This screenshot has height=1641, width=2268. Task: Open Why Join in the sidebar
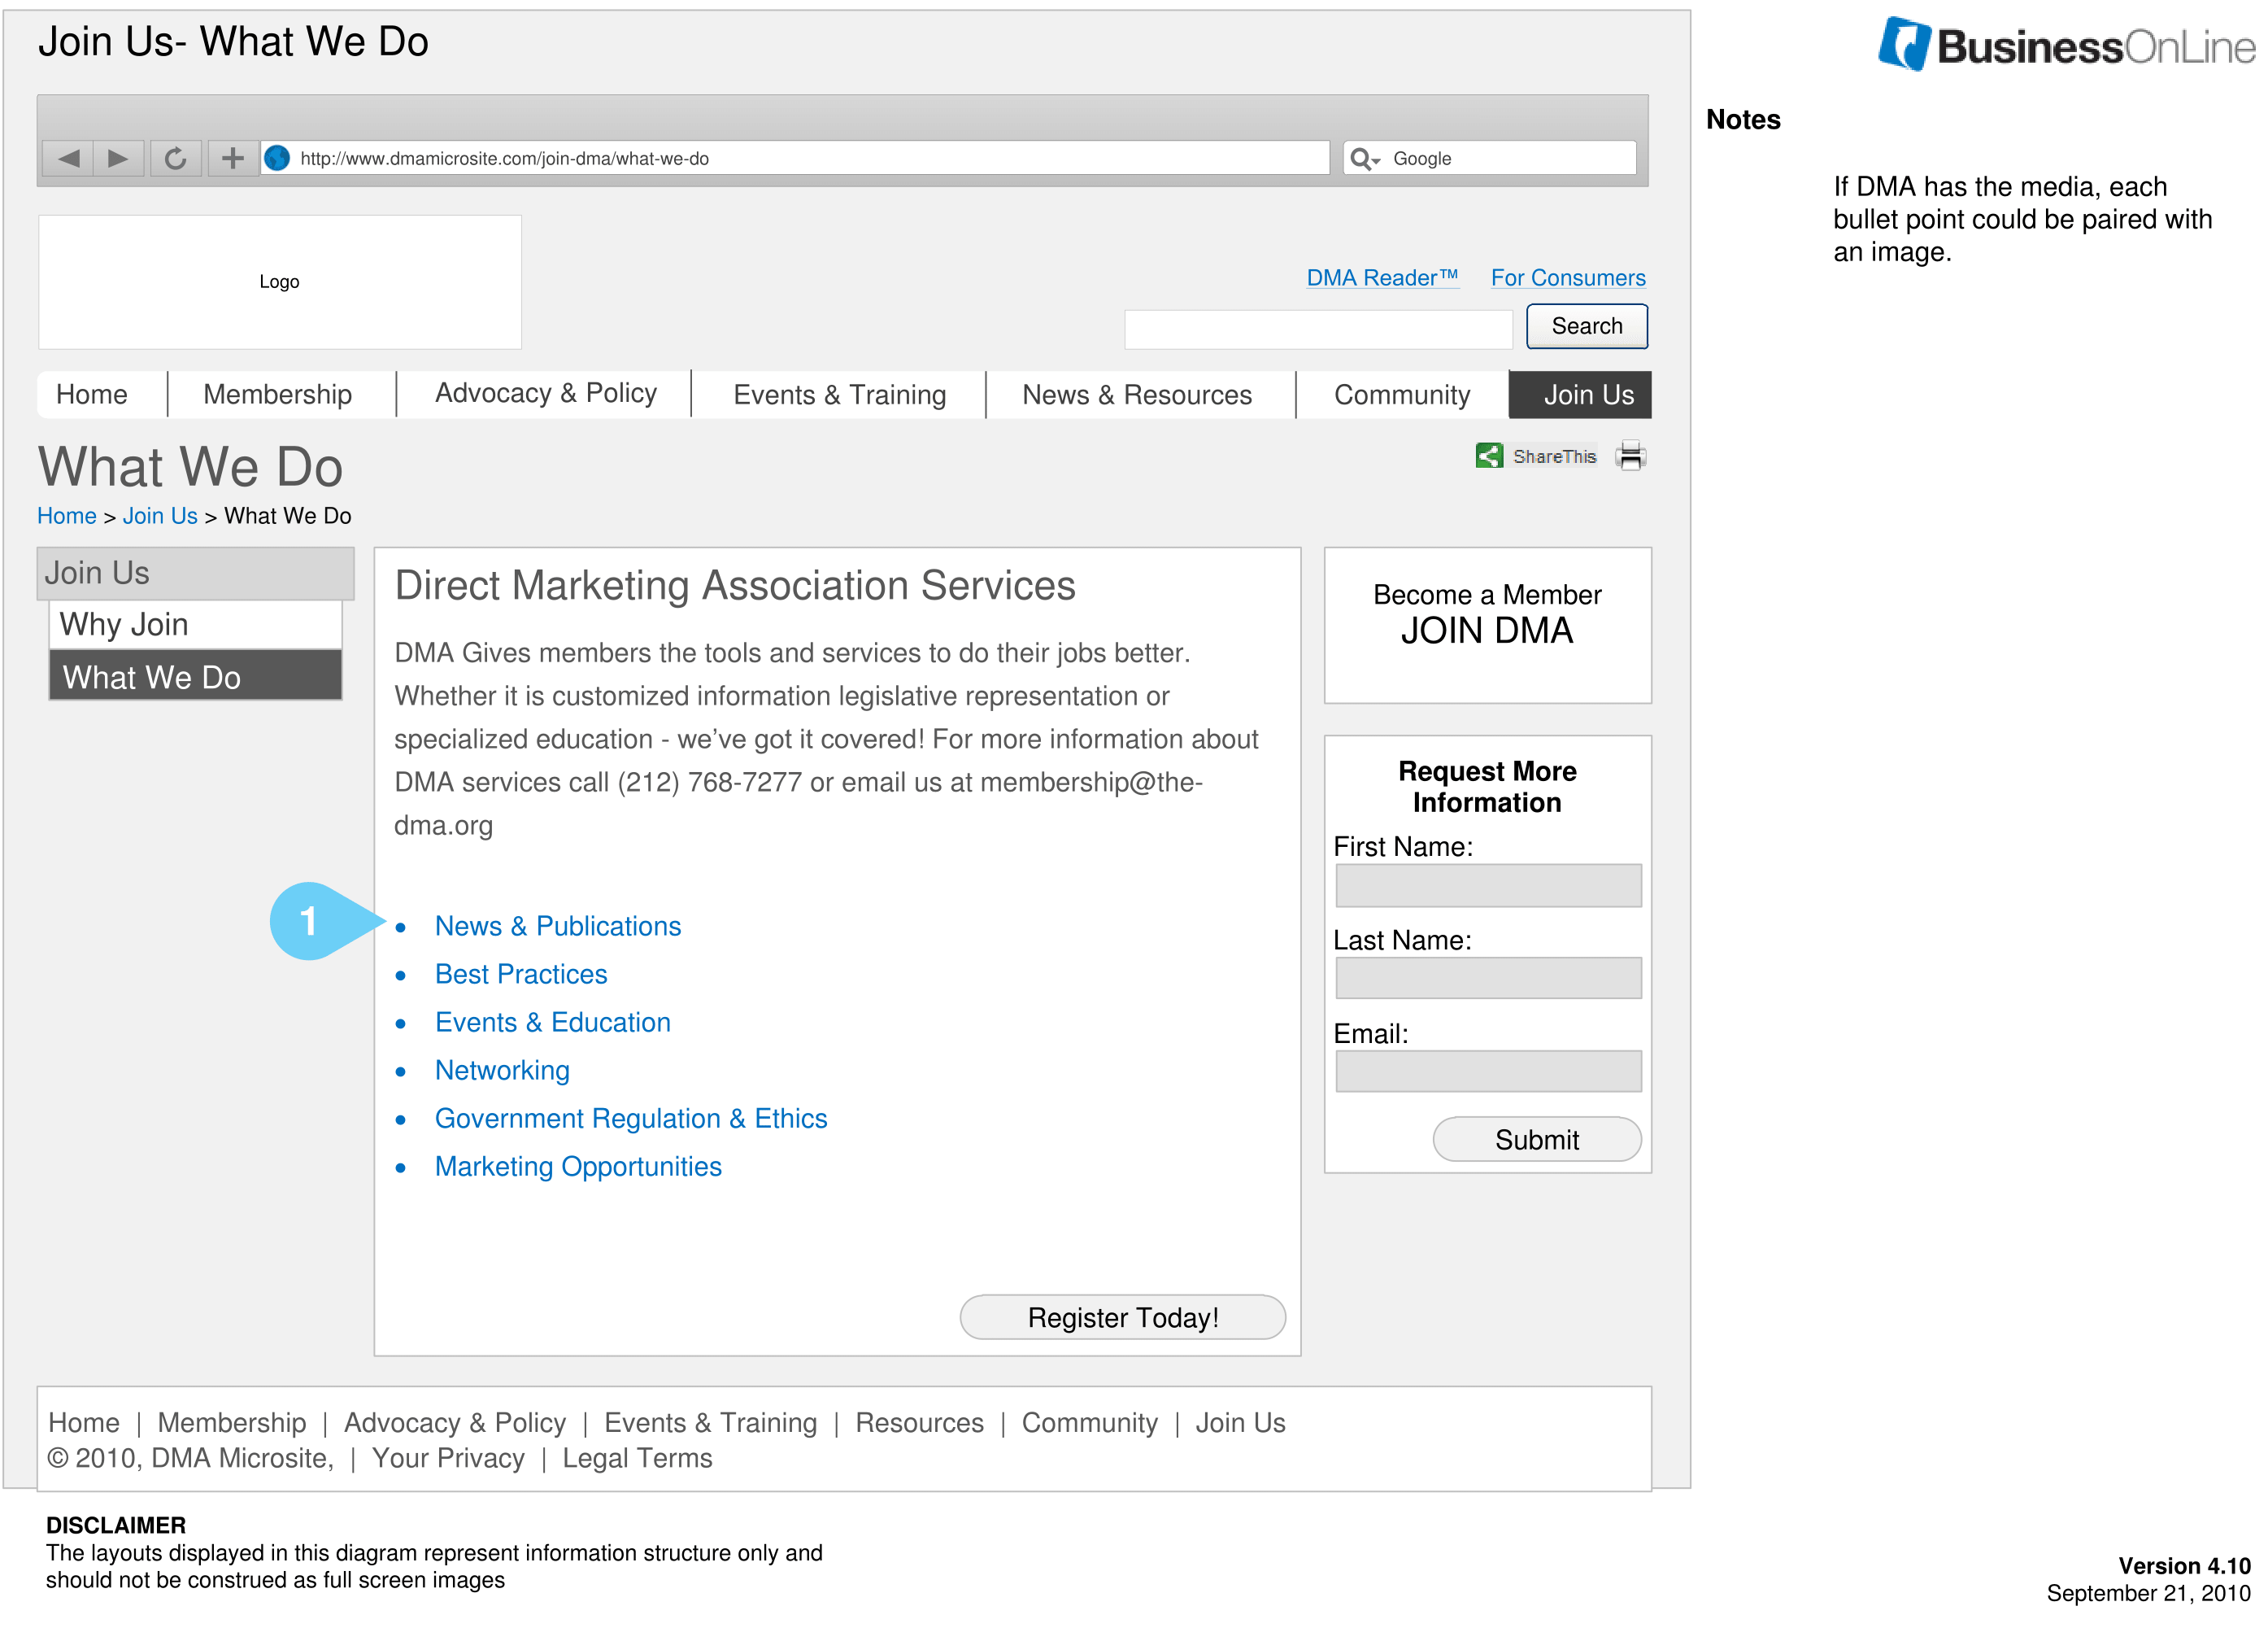(196, 624)
